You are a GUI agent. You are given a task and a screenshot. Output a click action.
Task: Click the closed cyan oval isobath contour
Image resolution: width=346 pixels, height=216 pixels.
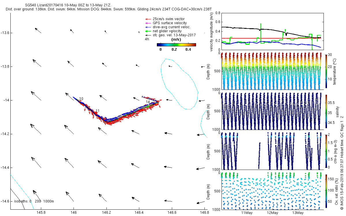(179, 84)
